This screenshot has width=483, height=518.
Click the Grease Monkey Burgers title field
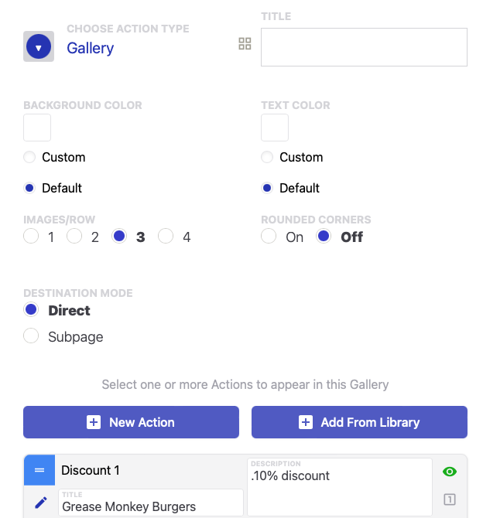coord(149,503)
